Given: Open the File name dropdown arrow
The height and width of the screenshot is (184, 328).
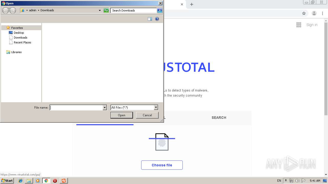Looking at the screenshot, I should point(105,108).
